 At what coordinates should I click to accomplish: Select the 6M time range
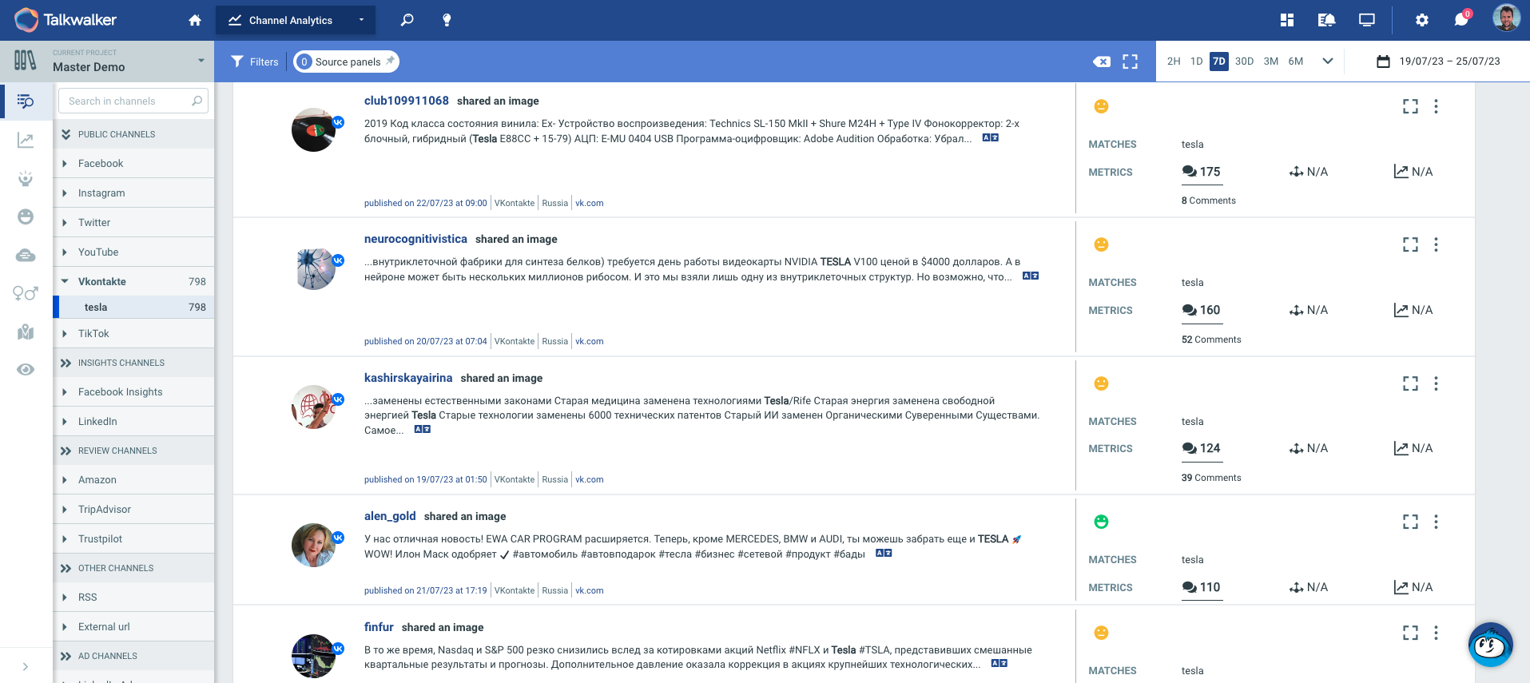[x=1296, y=62]
